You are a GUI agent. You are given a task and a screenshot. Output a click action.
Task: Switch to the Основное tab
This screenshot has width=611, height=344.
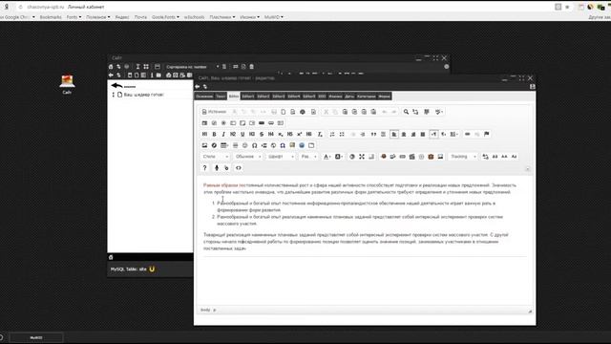click(x=204, y=97)
